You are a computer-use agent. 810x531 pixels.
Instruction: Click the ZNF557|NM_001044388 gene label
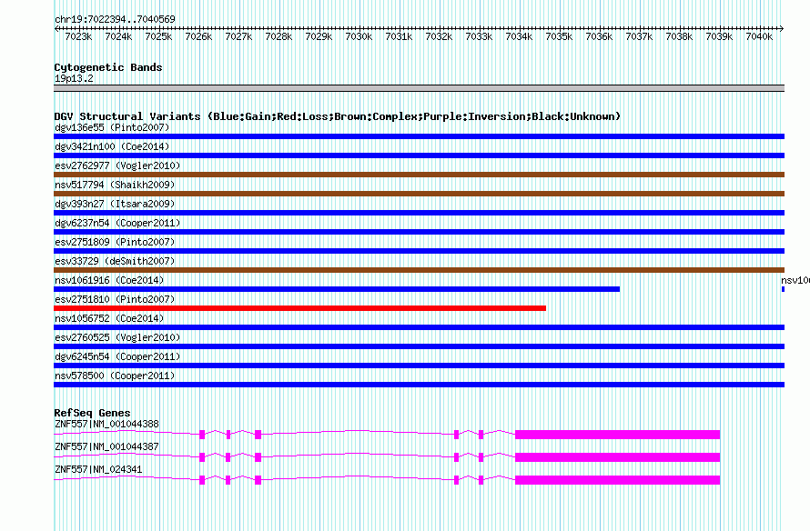click(x=106, y=425)
